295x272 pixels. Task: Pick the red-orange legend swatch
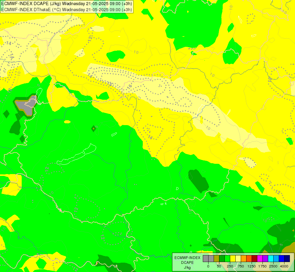249,258
